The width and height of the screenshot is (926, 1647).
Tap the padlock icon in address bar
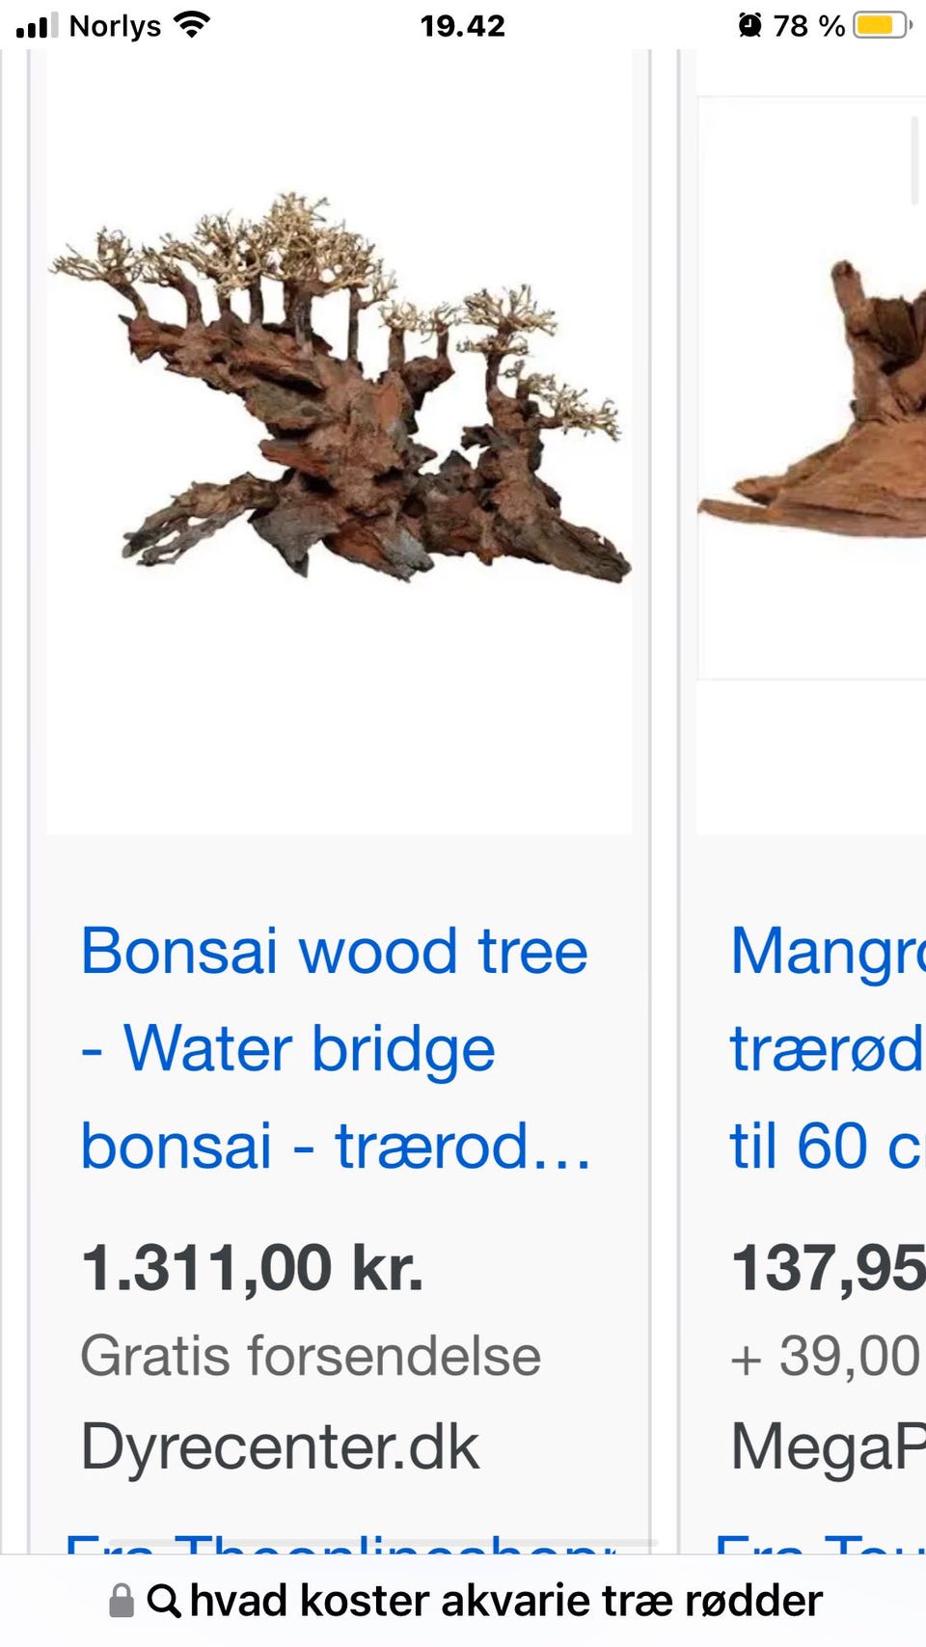point(121,1601)
